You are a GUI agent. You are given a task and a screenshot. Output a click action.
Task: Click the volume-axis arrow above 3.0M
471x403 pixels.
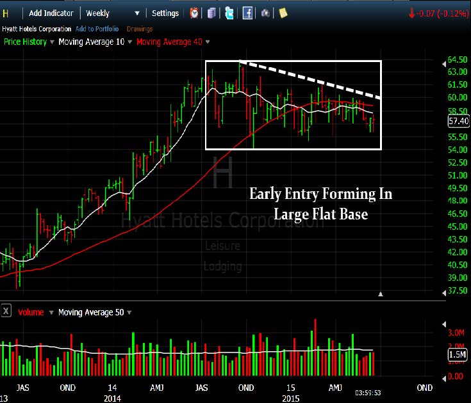tap(444, 324)
